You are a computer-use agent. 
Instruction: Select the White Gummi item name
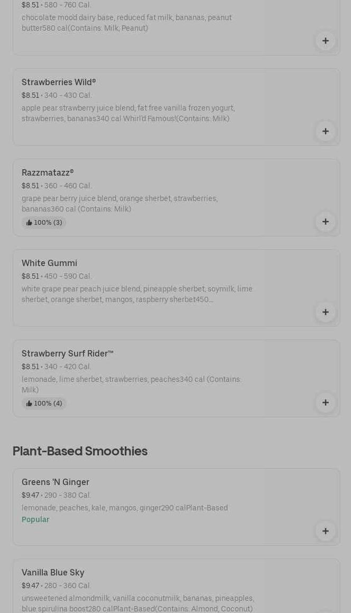click(x=49, y=263)
